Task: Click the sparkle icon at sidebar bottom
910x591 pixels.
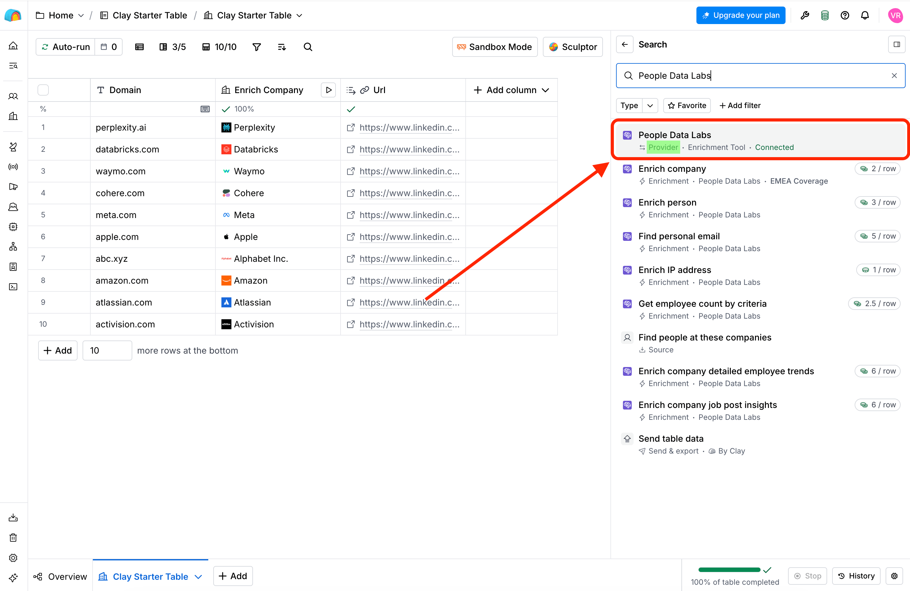Action: click(x=13, y=578)
